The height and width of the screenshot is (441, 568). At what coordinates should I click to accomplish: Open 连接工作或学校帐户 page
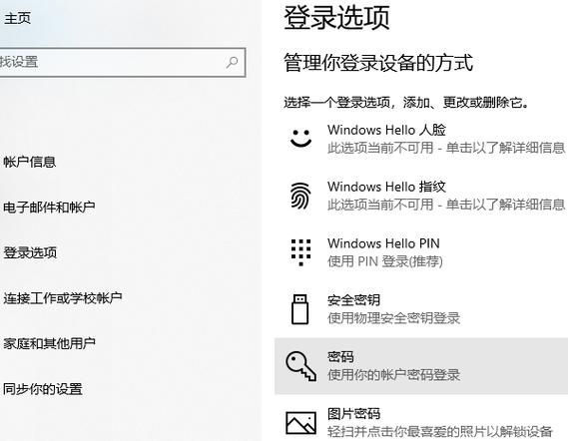pyautogui.click(x=63, y=298)
